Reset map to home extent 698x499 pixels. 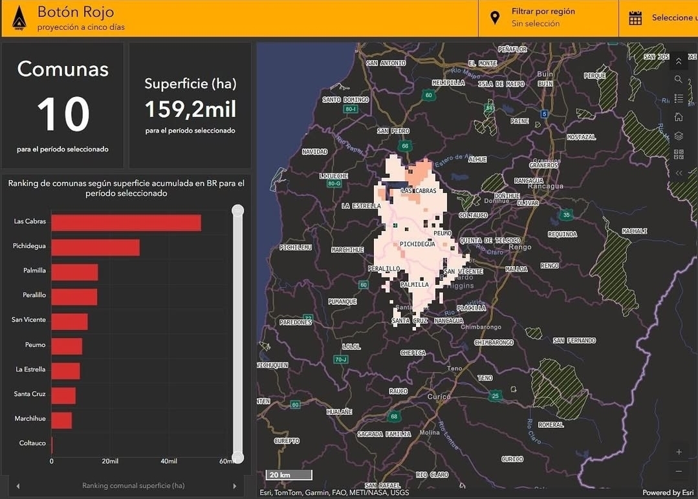click(x=678, y=117)
